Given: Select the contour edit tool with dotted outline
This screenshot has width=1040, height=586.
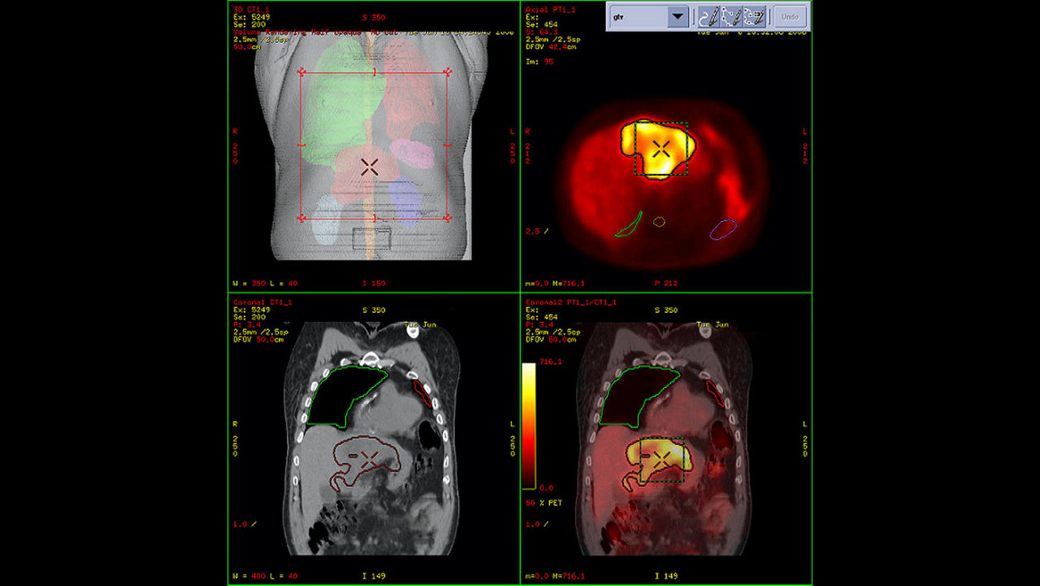Looking at the screenshot, I should (754, 16).
